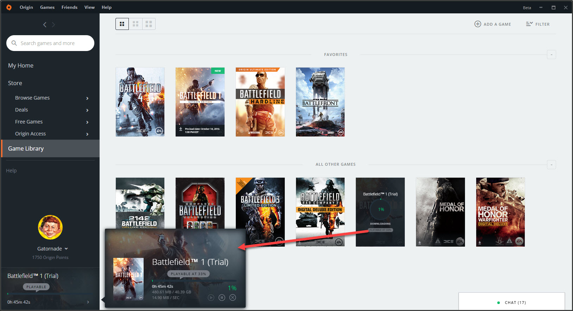573x311 pixels.
Task: Pause the Battlefield 1 Trial download
Action: (x=222, y=298)
